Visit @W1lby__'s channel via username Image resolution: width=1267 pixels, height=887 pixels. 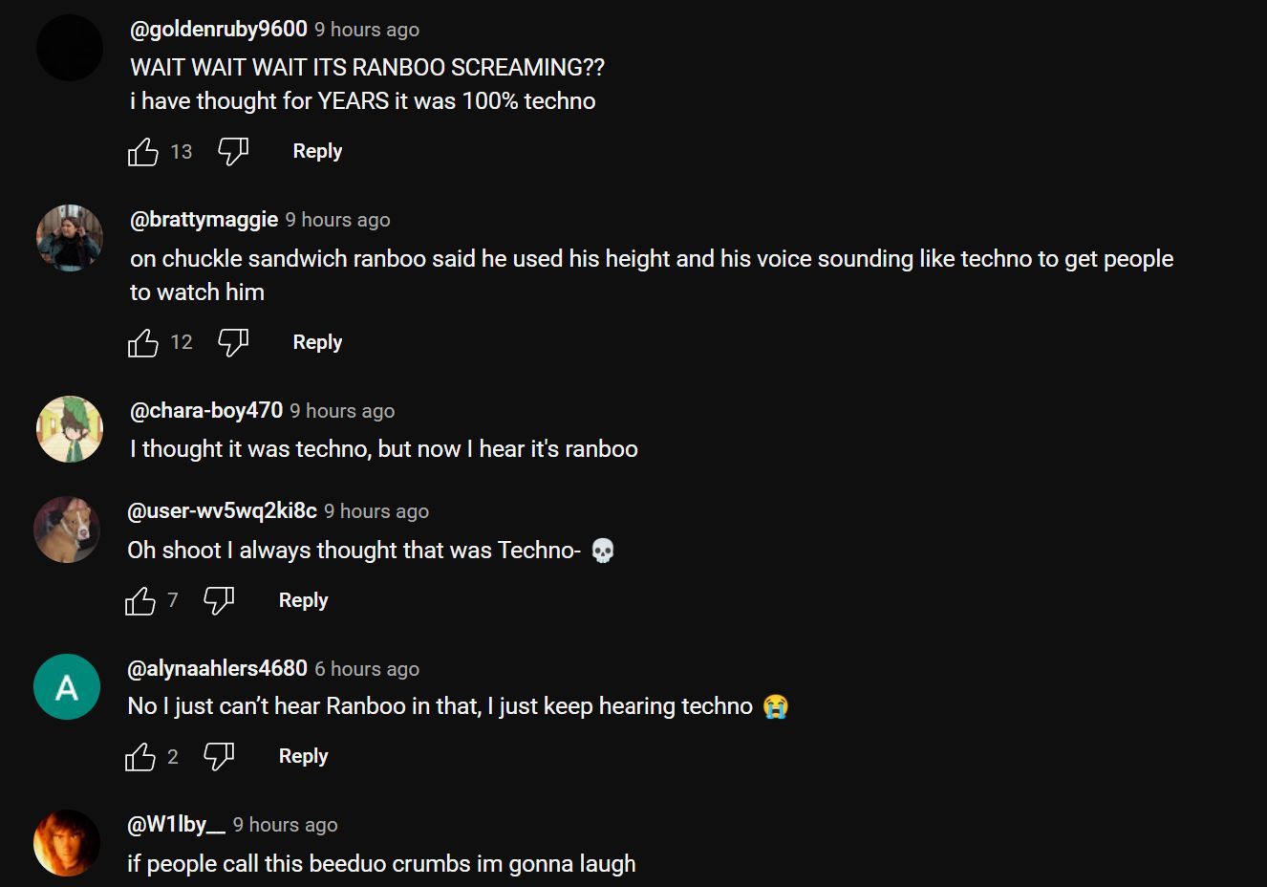click(177, 825)
